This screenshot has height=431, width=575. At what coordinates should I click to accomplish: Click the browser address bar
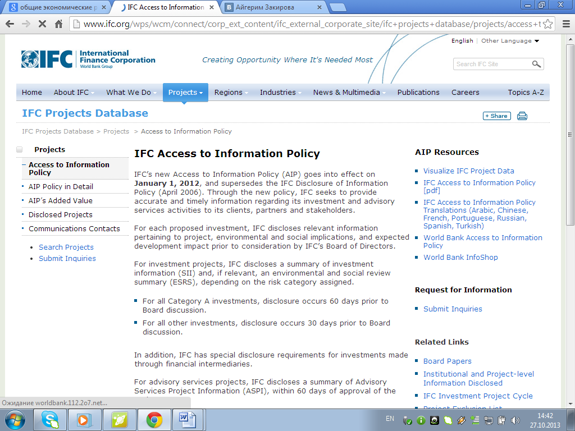click(312, 24)
